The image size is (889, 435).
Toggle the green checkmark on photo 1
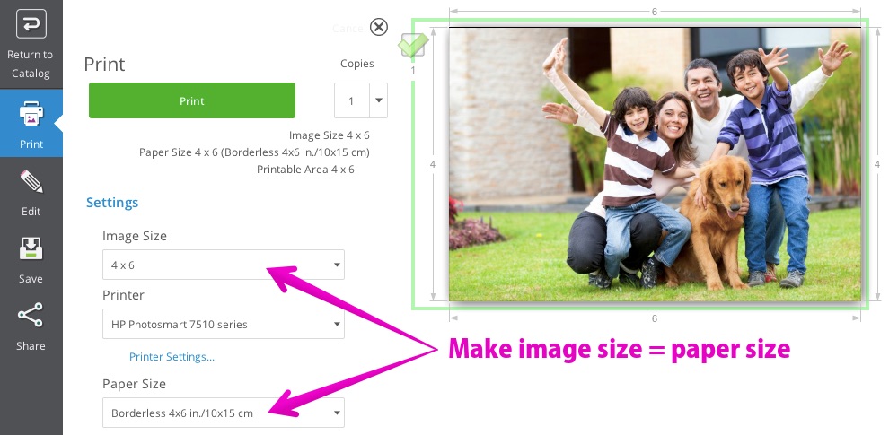(x=413, y=45)
